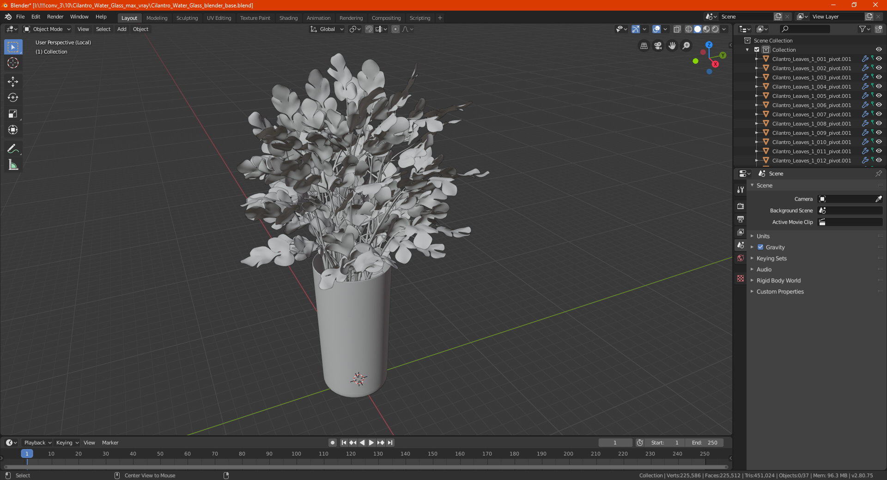Image resolution: width=887 pixels, height=480 pixels.
Task: Click the Start frame field
Action: (665, 443)
